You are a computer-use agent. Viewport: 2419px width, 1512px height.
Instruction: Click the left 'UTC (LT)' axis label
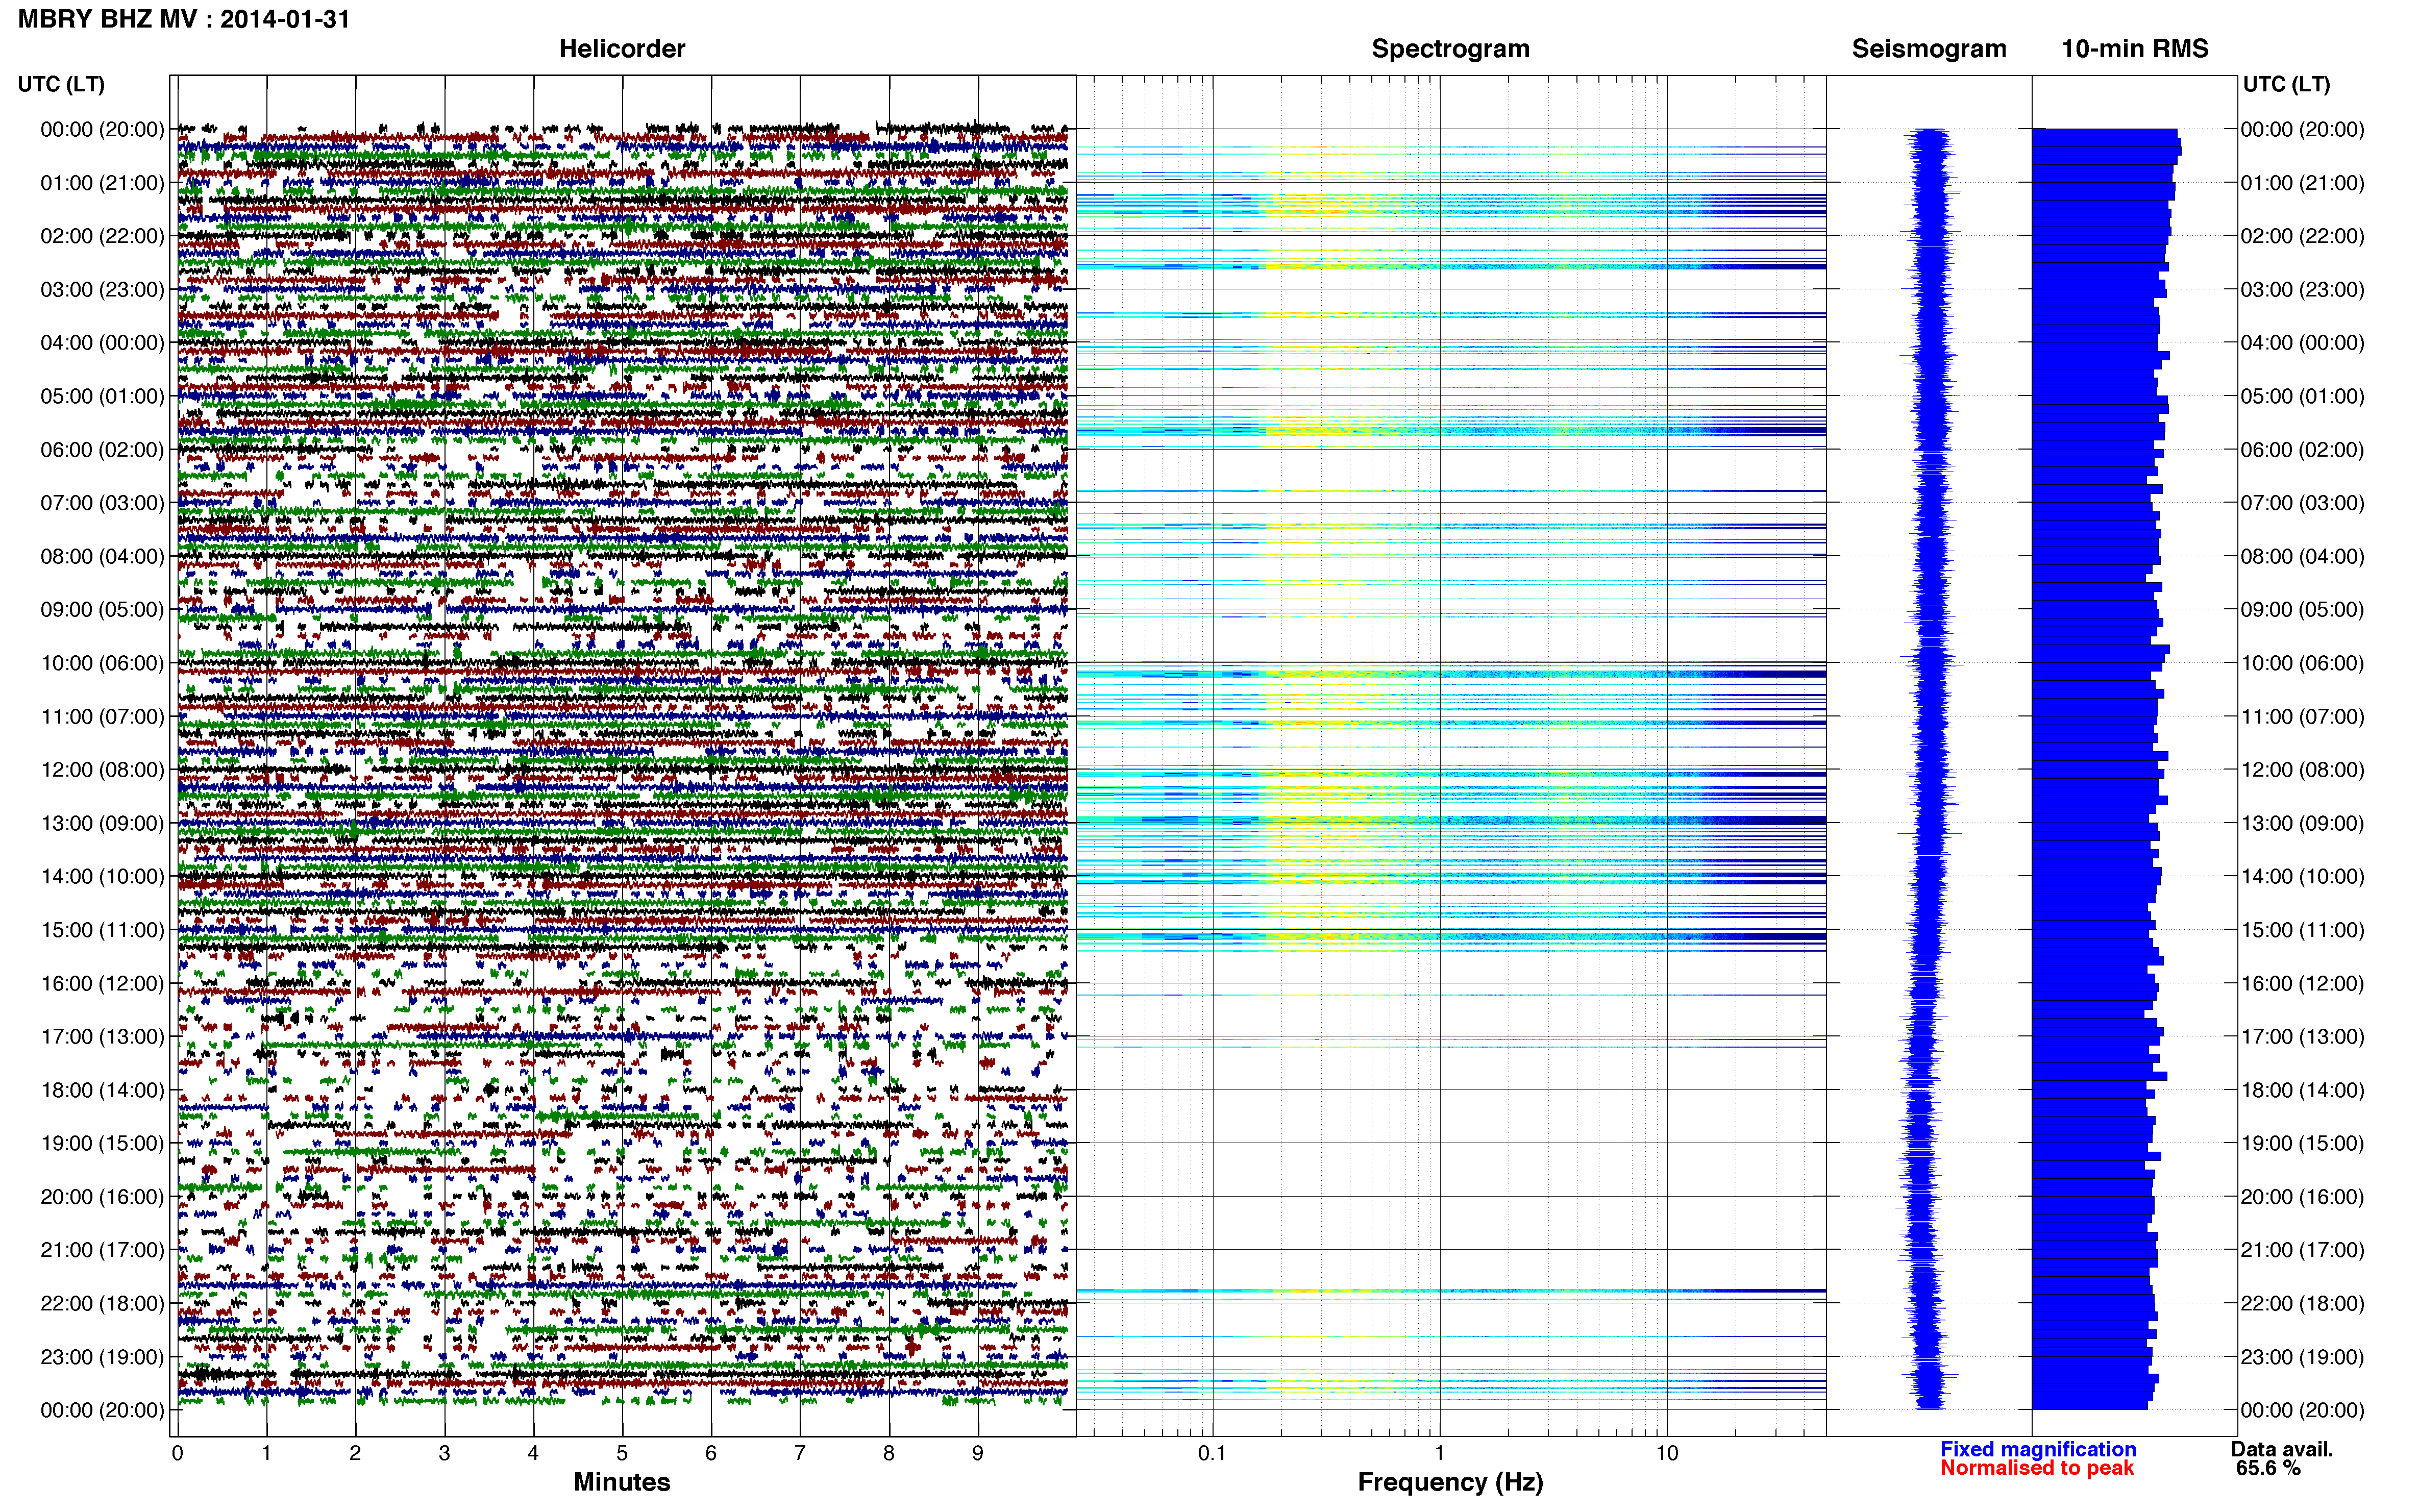tap(61, 84)
